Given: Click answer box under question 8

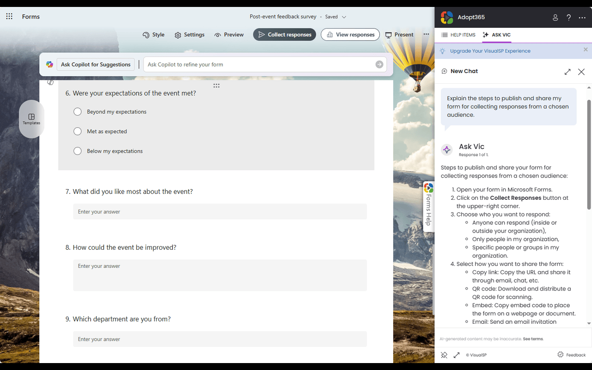Looking at the screenshot, I should 220,275.
